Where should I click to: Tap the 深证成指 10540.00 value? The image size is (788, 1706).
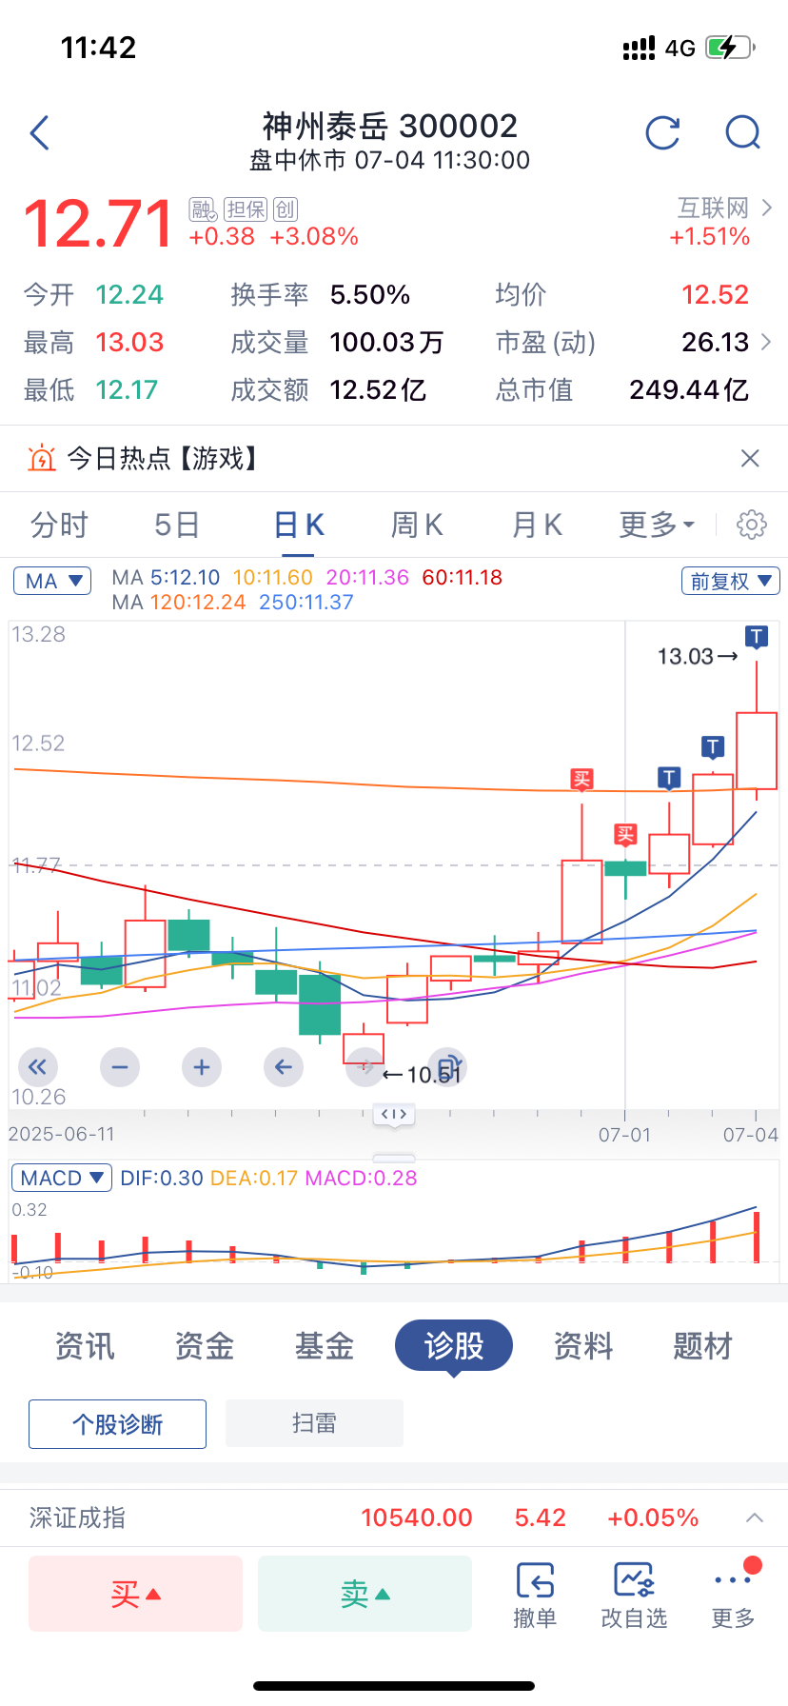point(417,1518)
